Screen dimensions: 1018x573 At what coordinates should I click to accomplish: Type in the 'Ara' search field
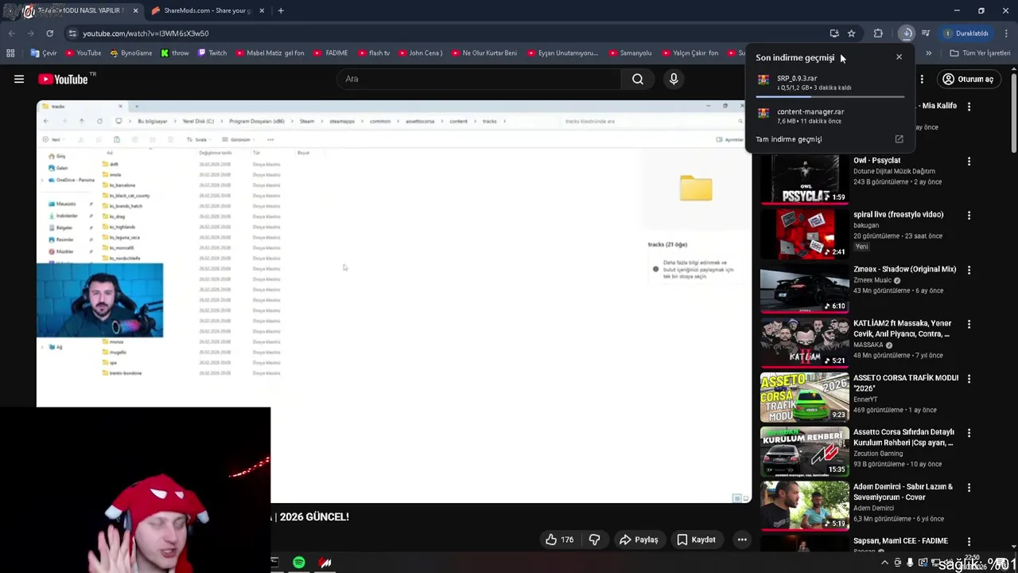click(480, 79)
